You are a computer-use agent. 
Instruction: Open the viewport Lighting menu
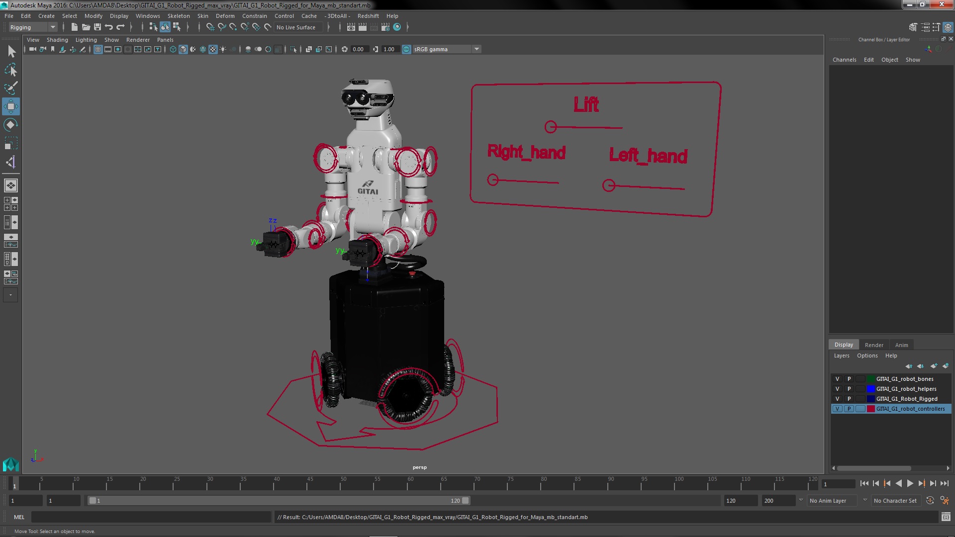coord(86,40)
